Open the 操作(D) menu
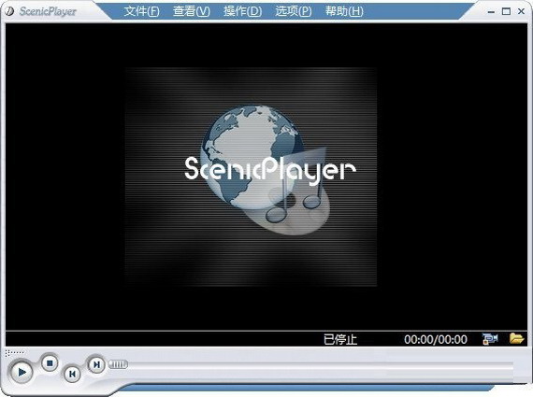Viewport: 533px width, 397px height. tap(242, 11)
